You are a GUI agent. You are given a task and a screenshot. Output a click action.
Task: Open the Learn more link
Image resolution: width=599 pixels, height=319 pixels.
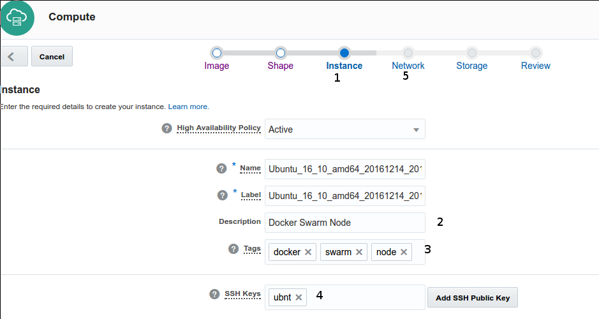pyautogui.click(x=188, y=107)
